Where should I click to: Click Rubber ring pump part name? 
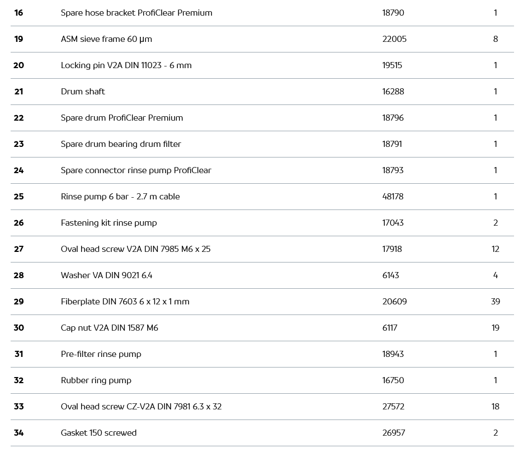point(96,380)
